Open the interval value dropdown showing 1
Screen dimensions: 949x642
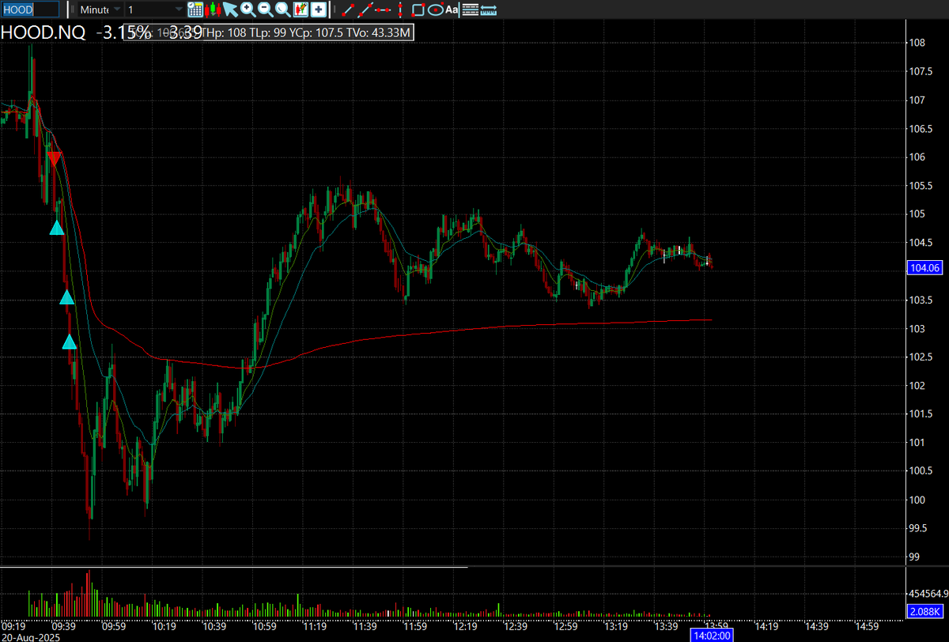pyautogui.click(x=155, y=9)
